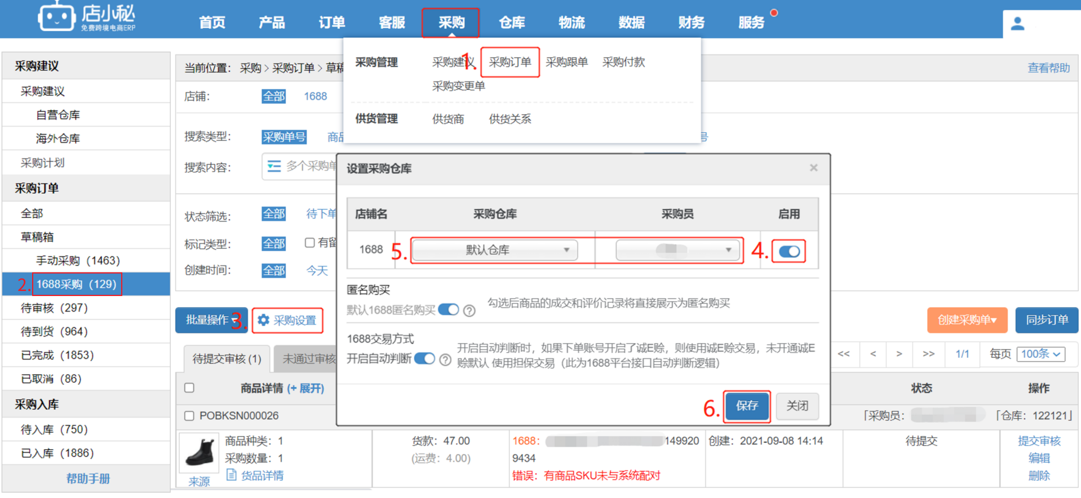This screenshot has height=498, width=1081.
Task: Check the 标记类型 checkbox option
Action: (x=309, y=243)
